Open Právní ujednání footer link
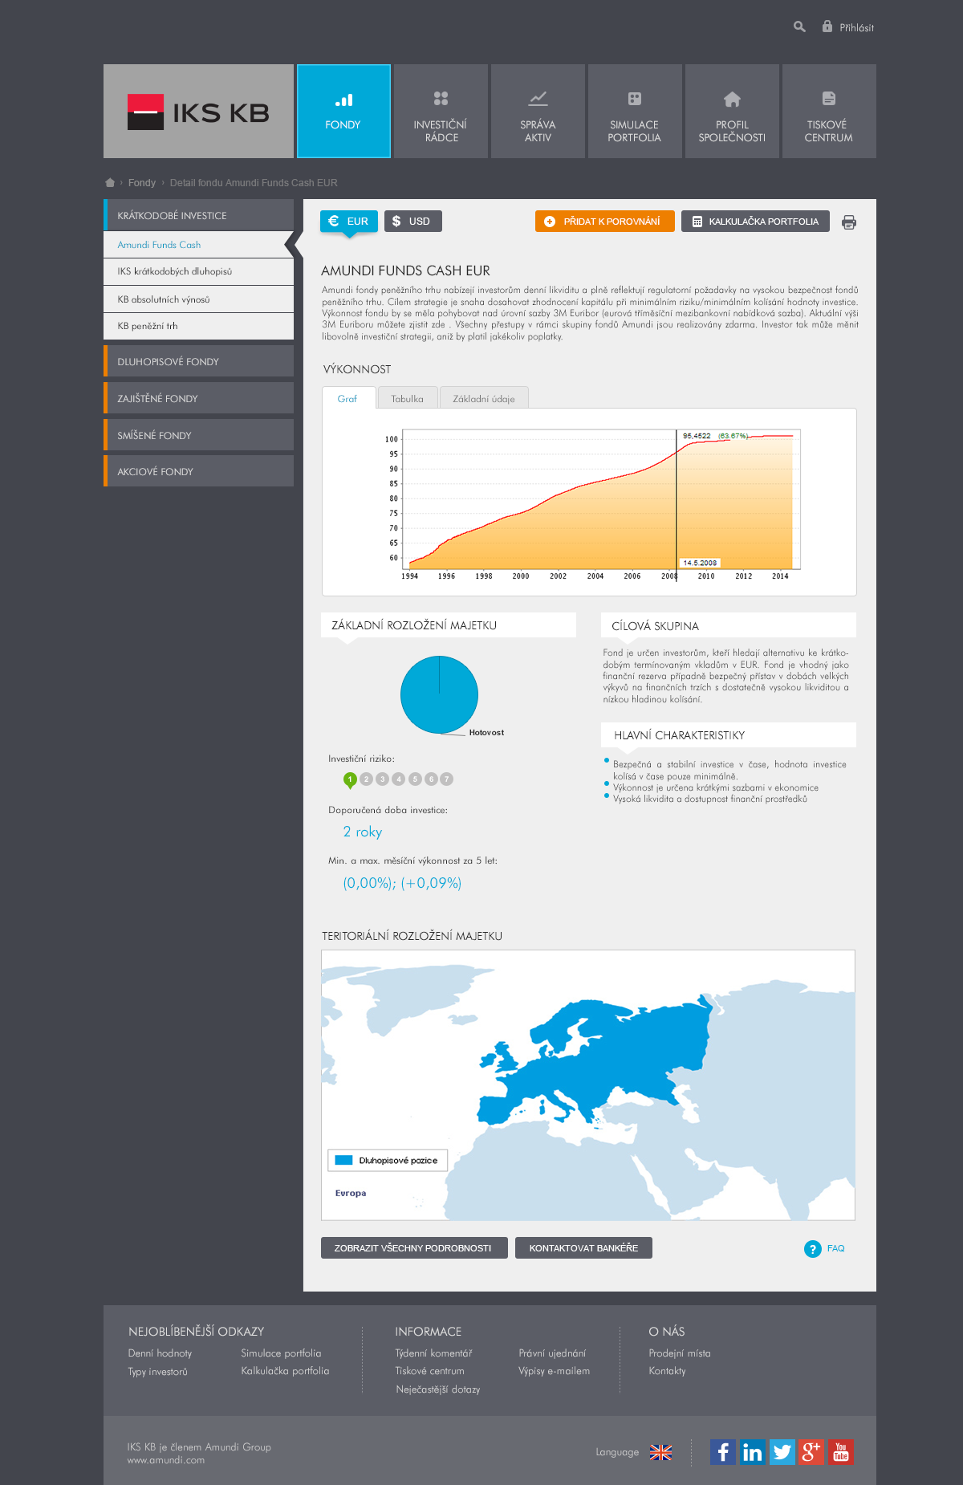963x1485 pixels. pos(552,1353)
